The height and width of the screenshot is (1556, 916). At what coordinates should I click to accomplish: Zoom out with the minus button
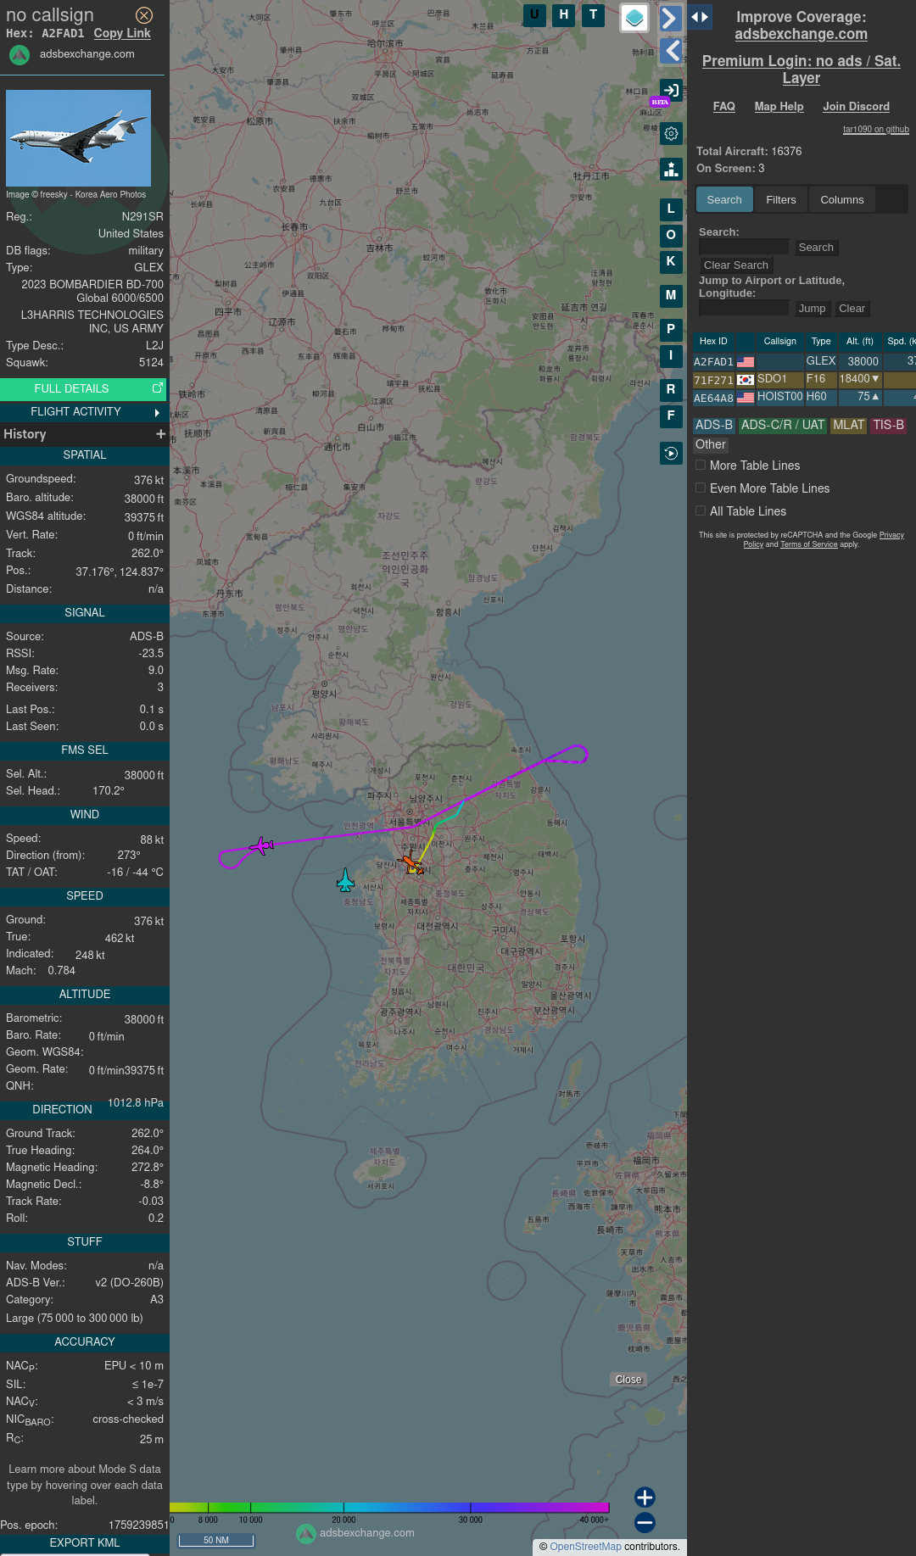(645, 1522)
